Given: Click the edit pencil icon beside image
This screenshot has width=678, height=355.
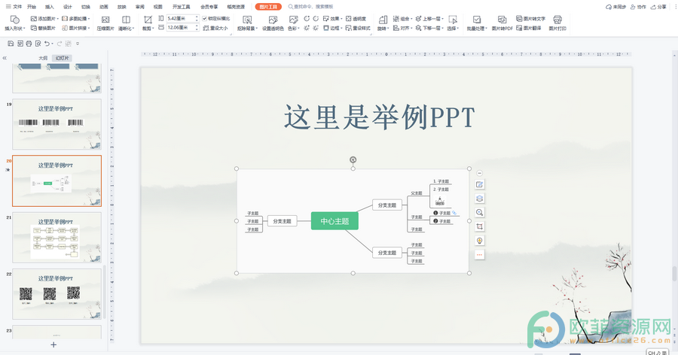Looking at the screenshot, I should [479, 184].
